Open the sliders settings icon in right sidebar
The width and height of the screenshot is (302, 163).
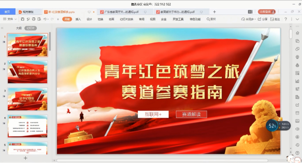297,89
